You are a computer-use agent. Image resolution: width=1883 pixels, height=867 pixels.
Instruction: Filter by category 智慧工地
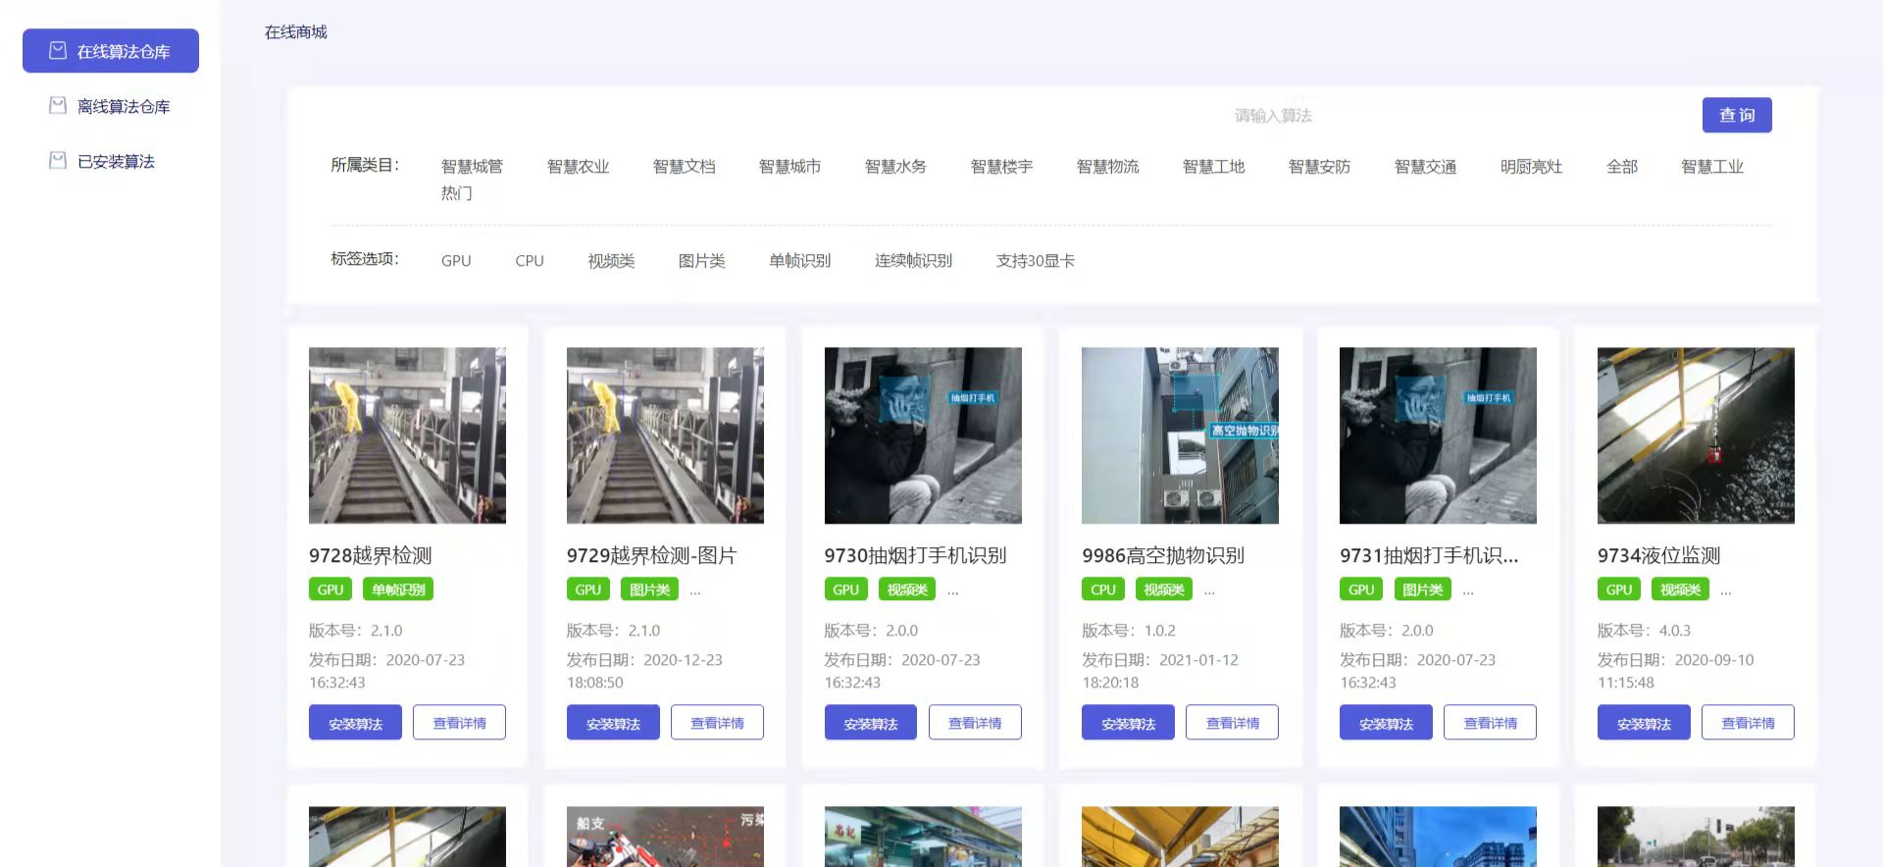(x=1213, y=167)
